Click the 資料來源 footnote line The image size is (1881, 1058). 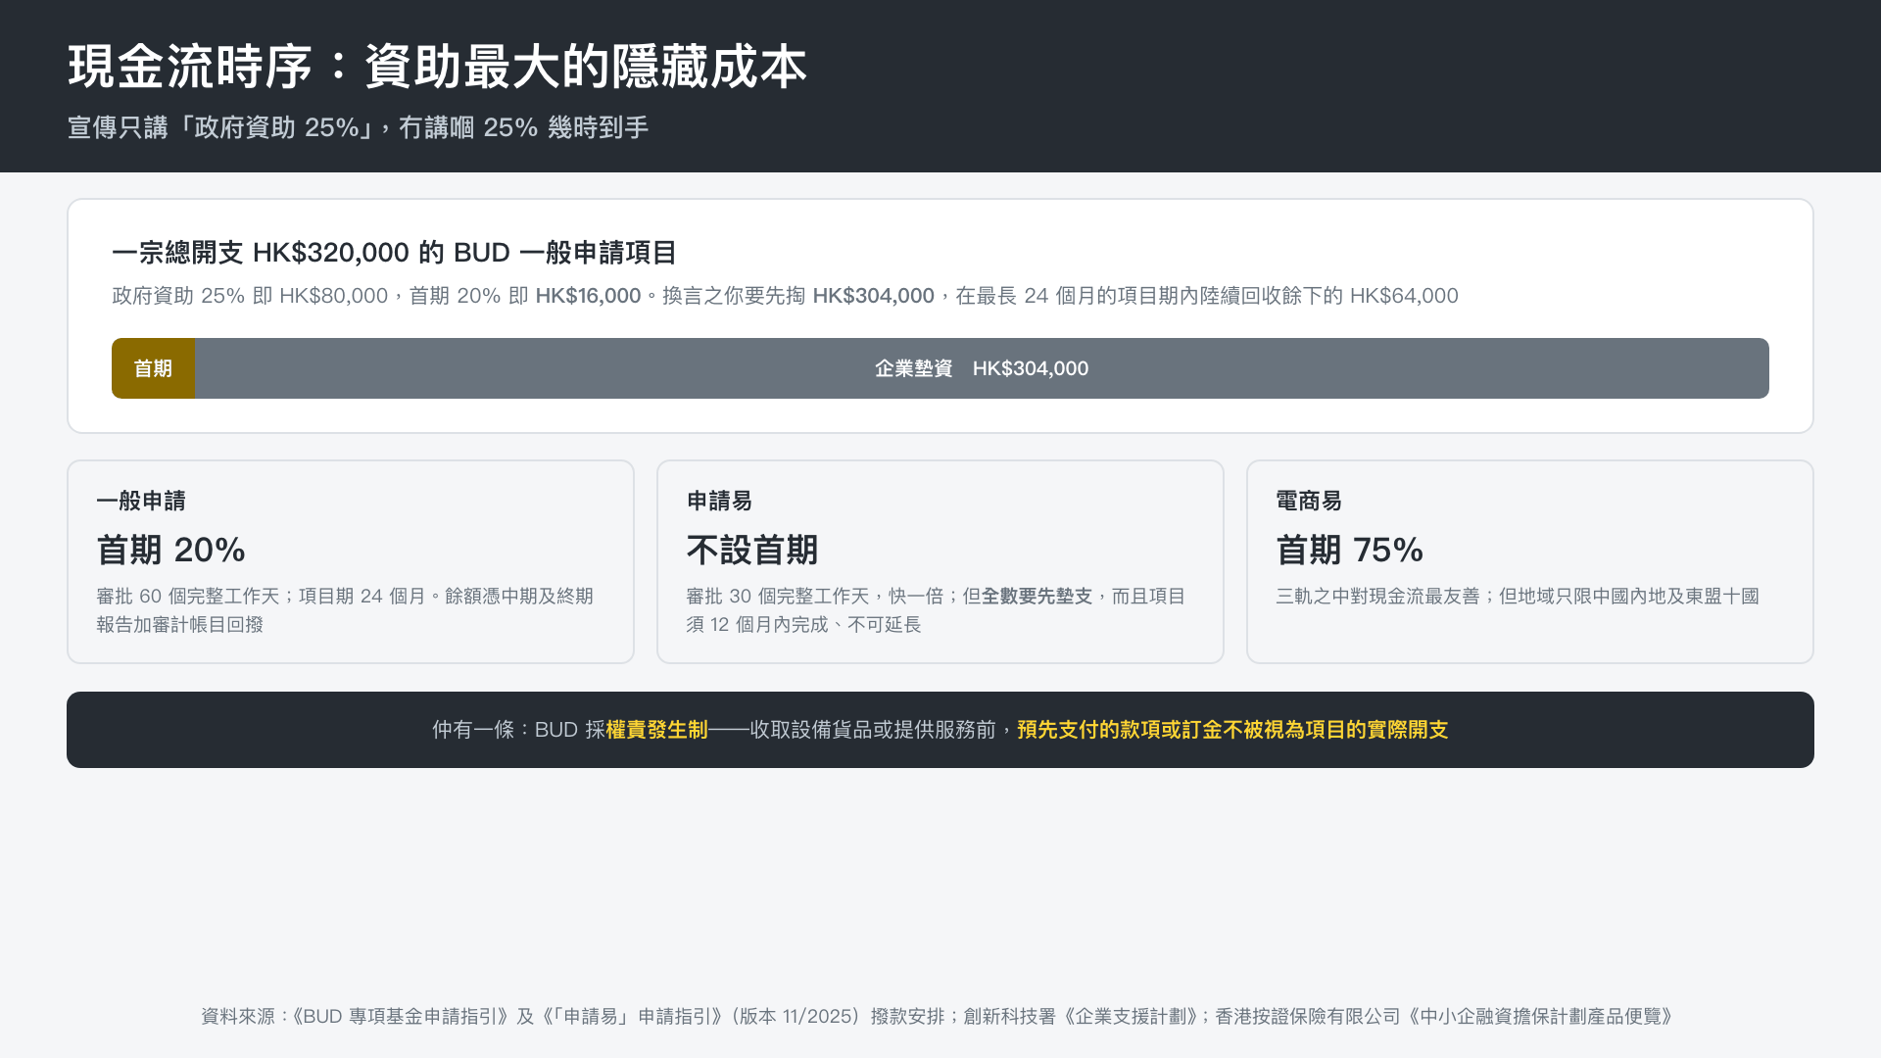coord(939,1017)
